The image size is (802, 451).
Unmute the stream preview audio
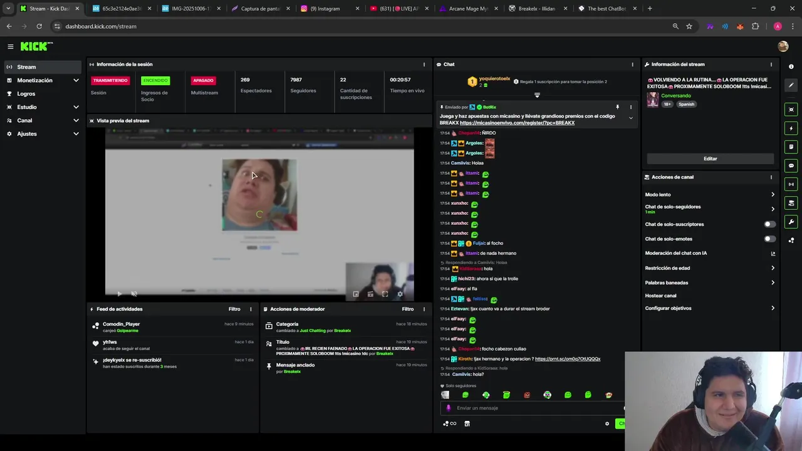click(134, 294)
